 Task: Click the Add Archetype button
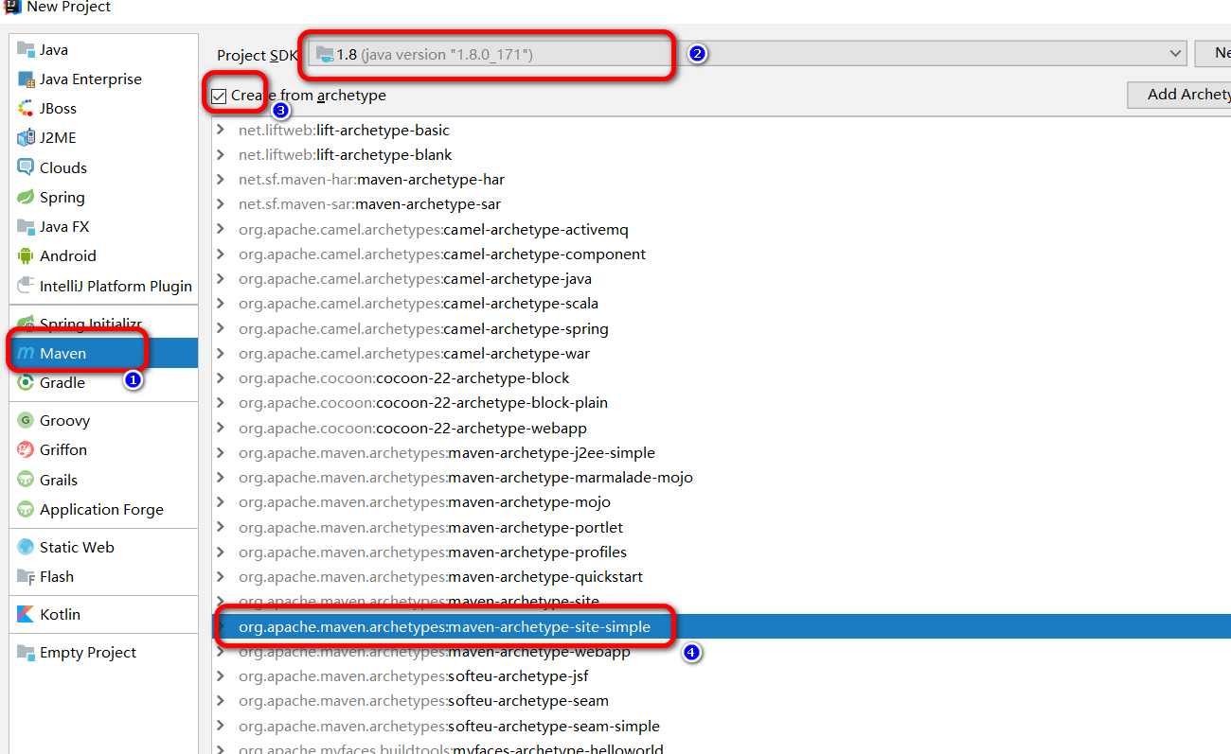1179,95
